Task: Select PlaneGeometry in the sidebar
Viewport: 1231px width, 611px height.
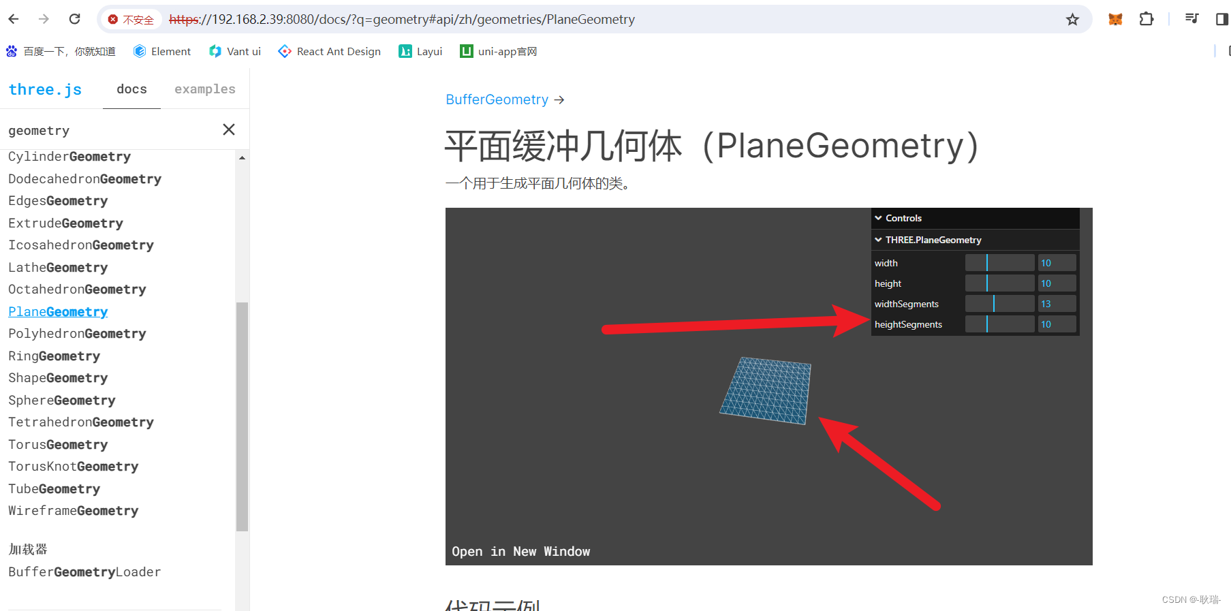Action: click(x=58, y=312)
